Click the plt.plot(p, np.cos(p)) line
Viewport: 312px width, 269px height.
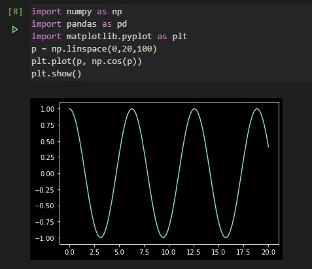pos(86,61)
